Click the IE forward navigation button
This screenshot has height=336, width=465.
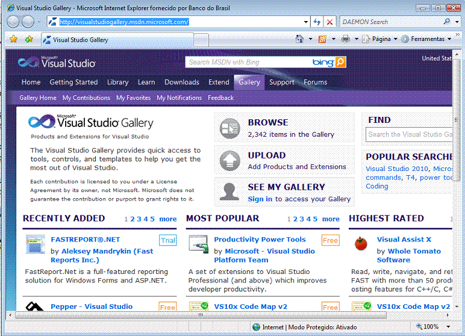(x=28, y=22)
